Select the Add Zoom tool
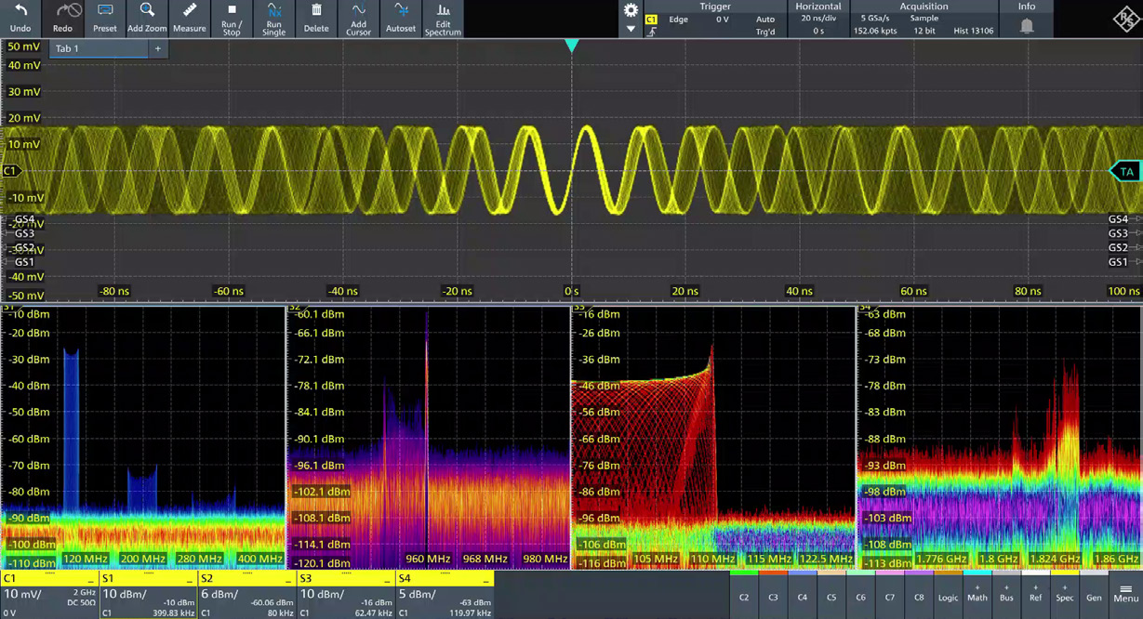Image resolution: width=1143 pixels, height=619 pixels. pos(147,18)
